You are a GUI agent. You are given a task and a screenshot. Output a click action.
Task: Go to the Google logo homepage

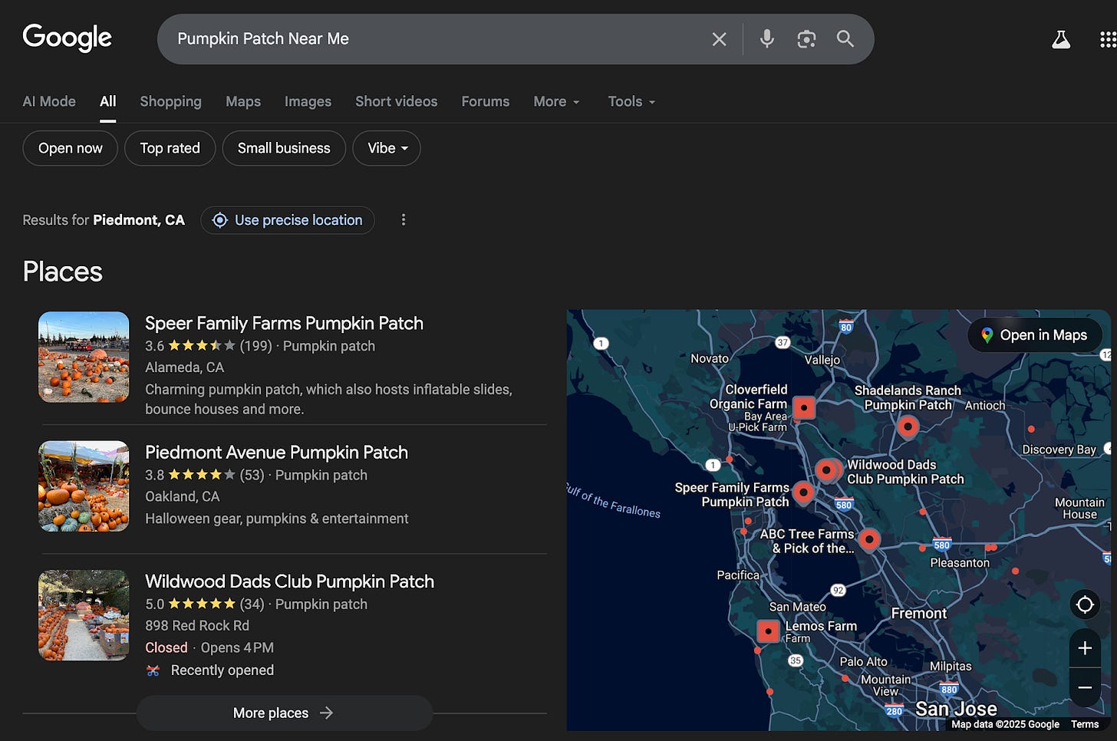(67, 38)
